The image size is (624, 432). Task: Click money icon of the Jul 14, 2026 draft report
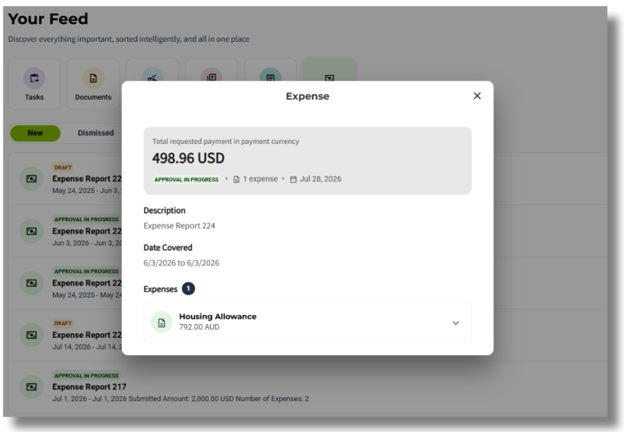pos(31,335)
